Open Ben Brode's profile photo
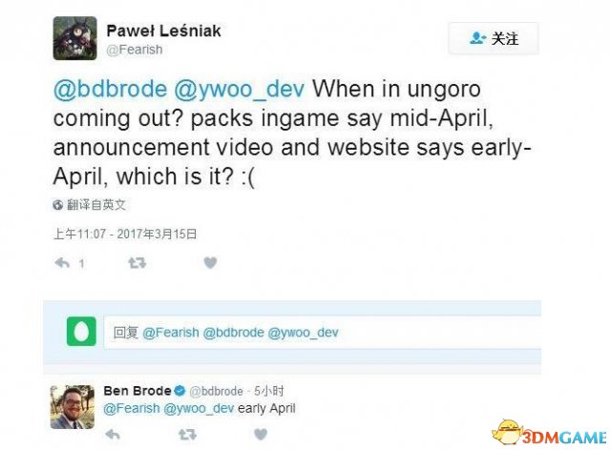The width and height of the screenshot is (611, 450). 73,407
